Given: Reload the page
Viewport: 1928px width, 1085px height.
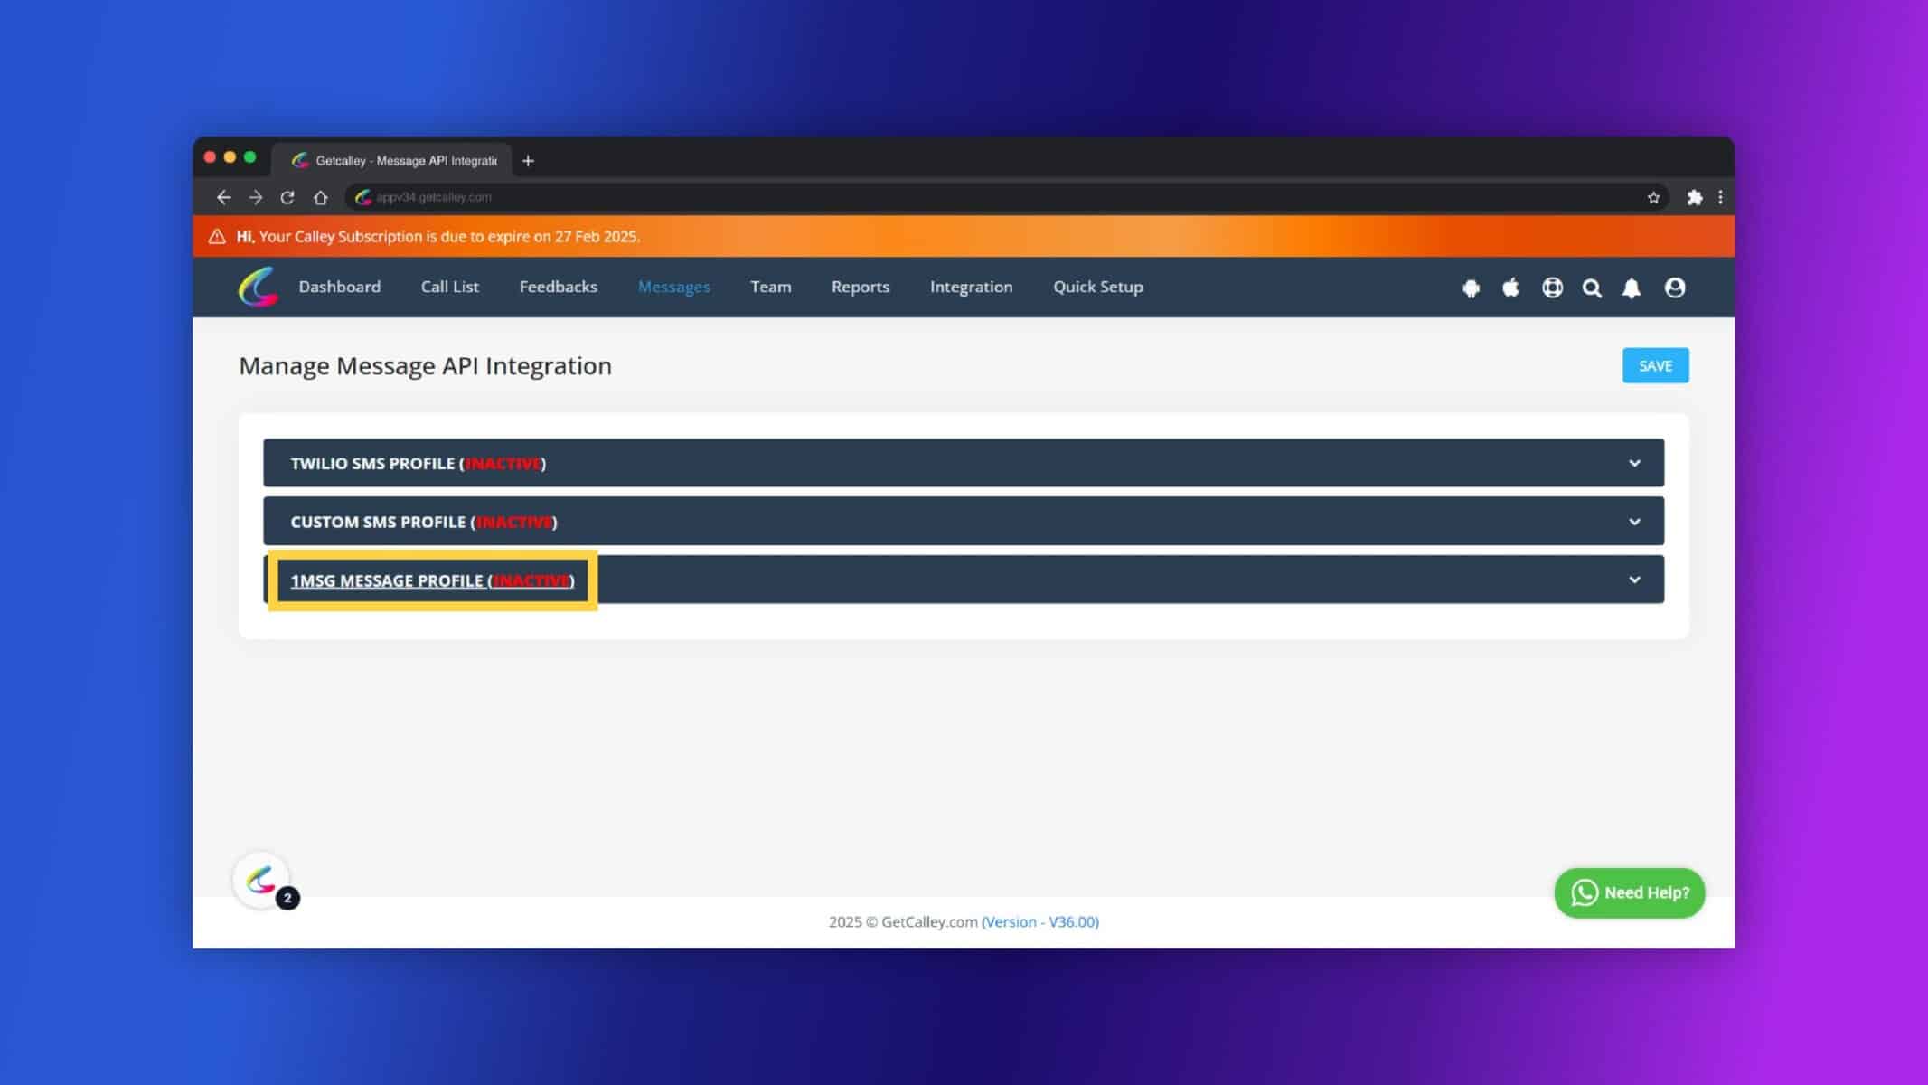Looking at the screenshot, I should (287, 197).
